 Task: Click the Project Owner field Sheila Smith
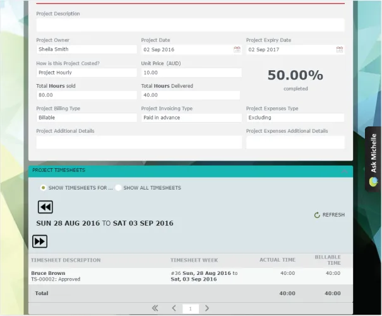87,49
